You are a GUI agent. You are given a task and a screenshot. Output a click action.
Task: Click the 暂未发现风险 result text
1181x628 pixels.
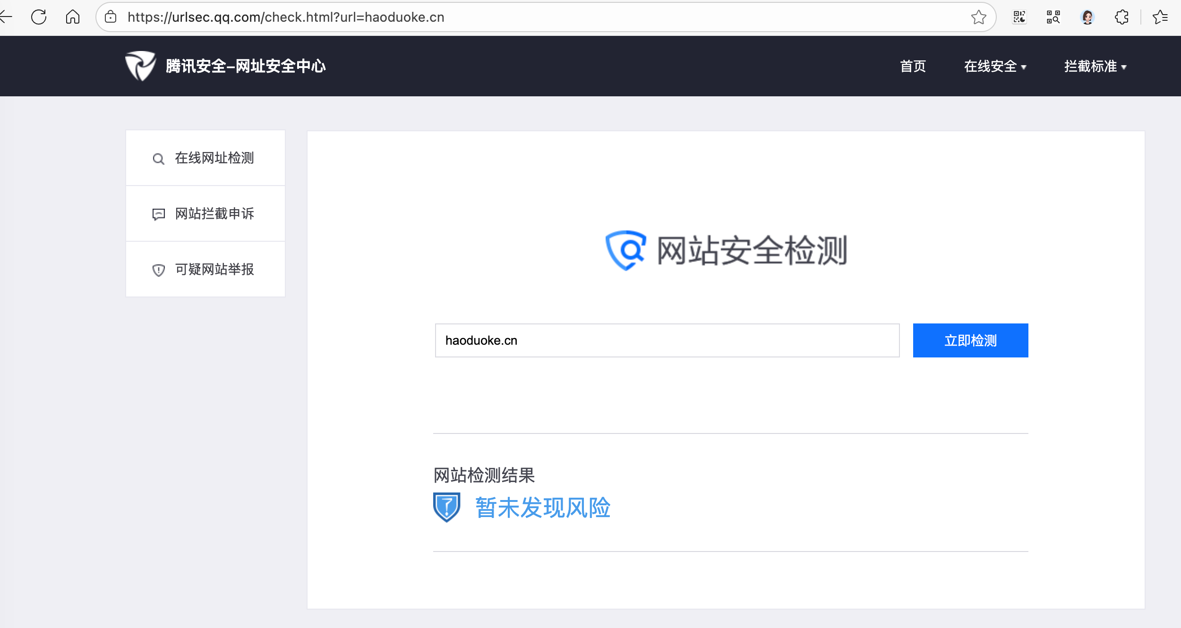[543, 508]
